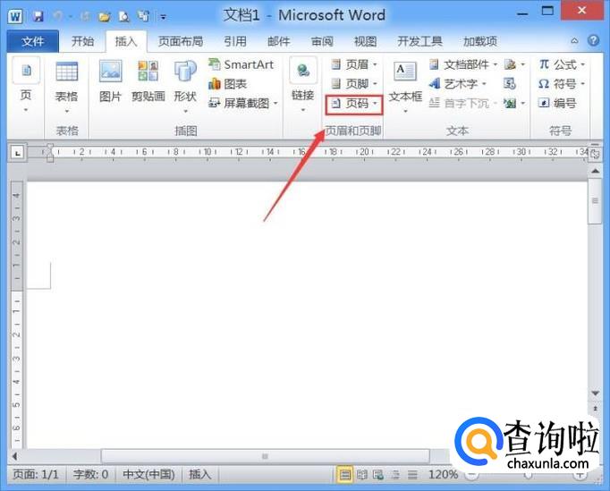Insert a text box with 文本框

405,87
